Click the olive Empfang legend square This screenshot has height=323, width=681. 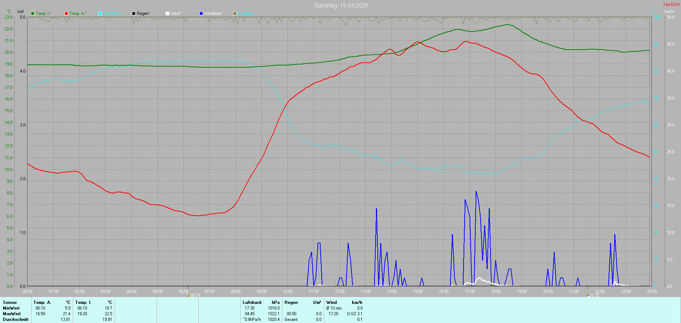tap(235, 13)
